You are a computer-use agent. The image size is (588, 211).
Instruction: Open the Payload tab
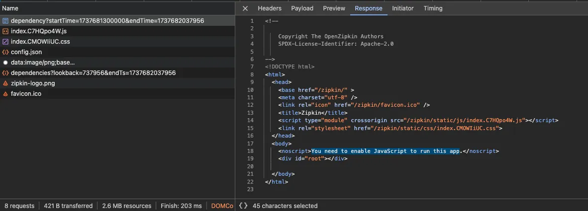pos(302,8)
